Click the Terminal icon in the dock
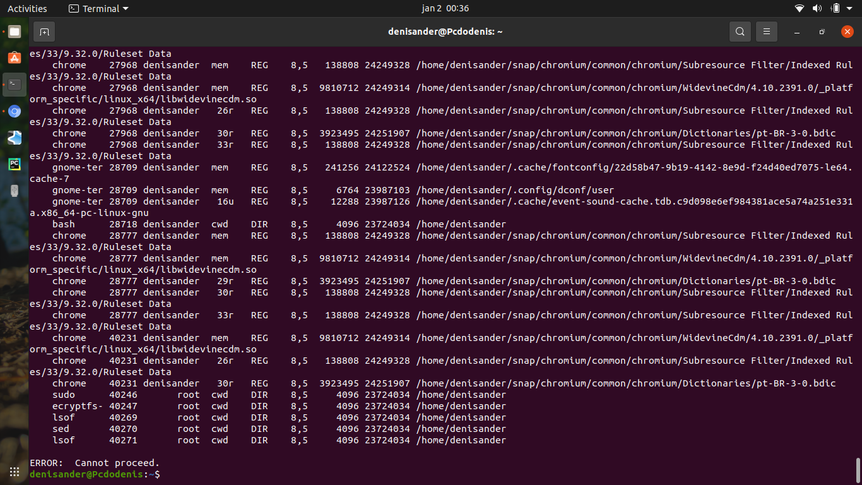The height and width of the screenshot is (485, 862). coord(14,85)
